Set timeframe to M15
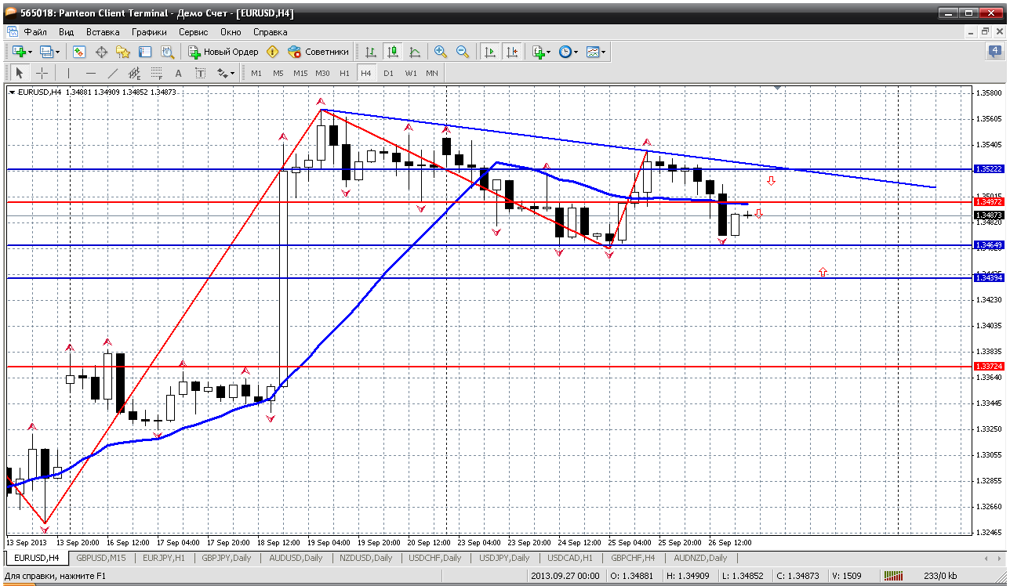Image resolution: width=1010 pixels, height=586 pixels. 300,73
